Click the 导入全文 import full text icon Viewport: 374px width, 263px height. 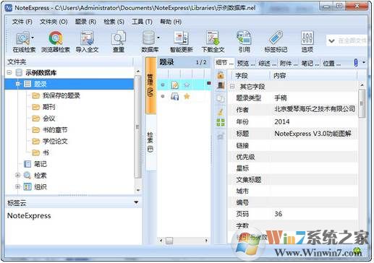[87, 38]
